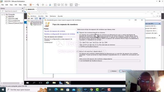Select 'Espacio de nombres independiente' radio option

click(x=78, y=51)
